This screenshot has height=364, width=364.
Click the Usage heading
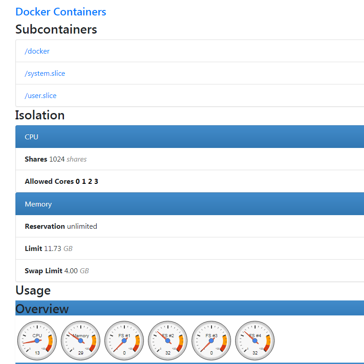pyautogui.click(x=33, y=290)
